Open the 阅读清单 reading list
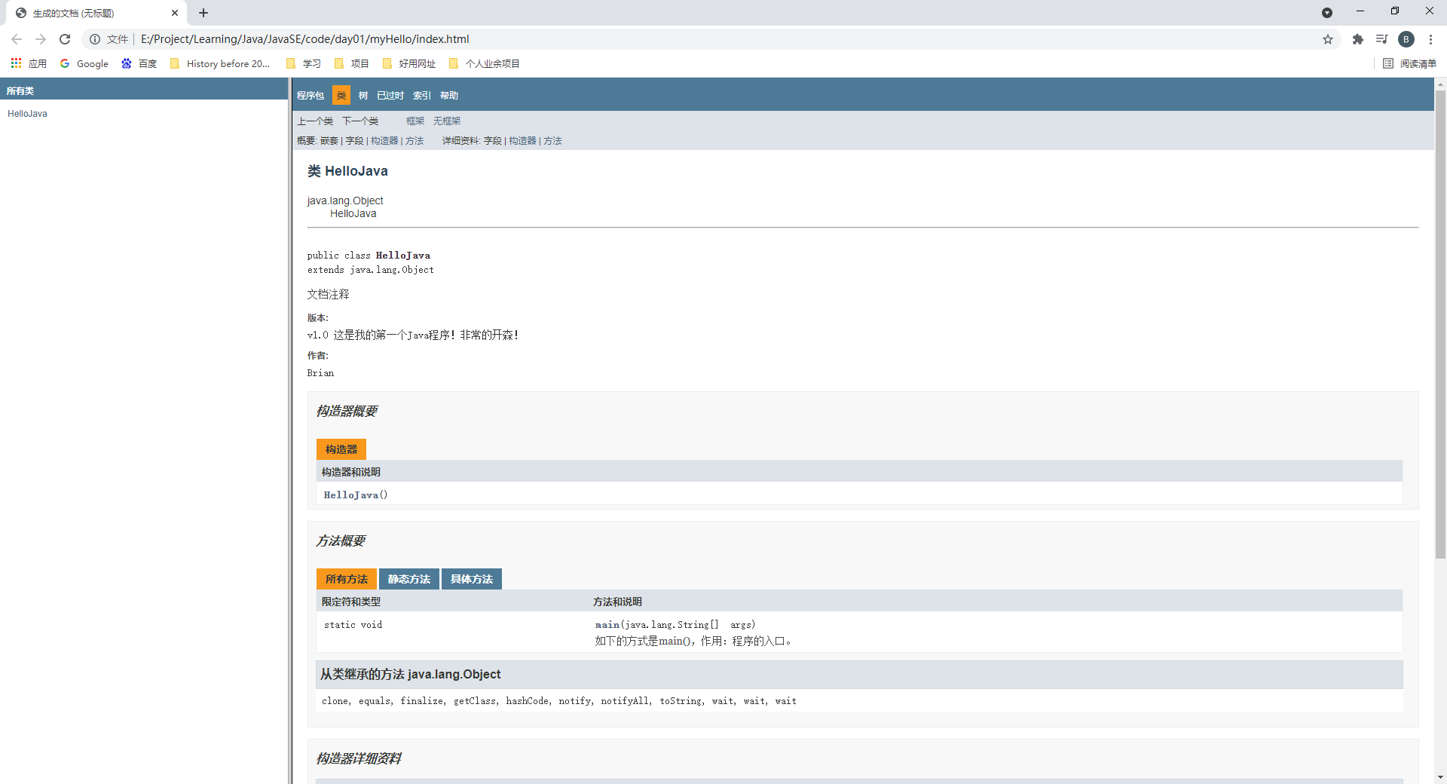Screen dimensions: 1447x784 (x=1409, y=63)
